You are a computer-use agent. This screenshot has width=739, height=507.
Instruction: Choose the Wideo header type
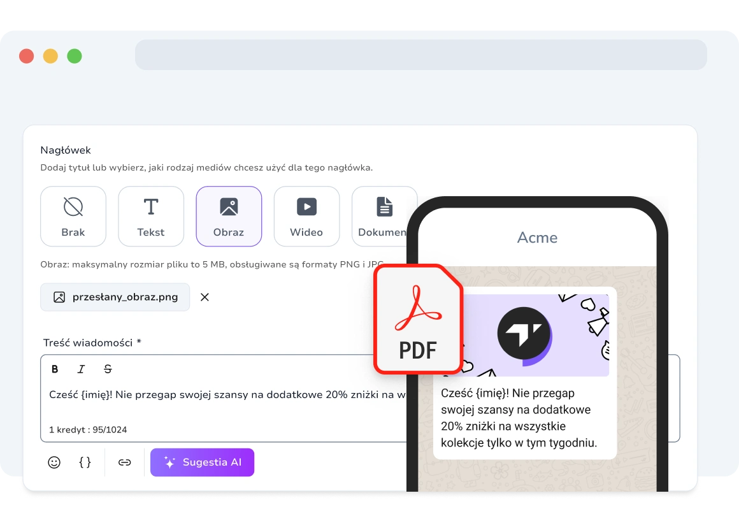306,216
